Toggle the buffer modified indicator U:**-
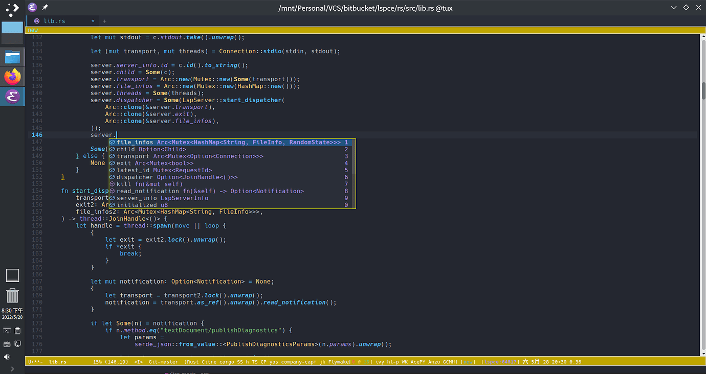The height and width of the screenshot is (374, 706). click(x=36, y=361)
